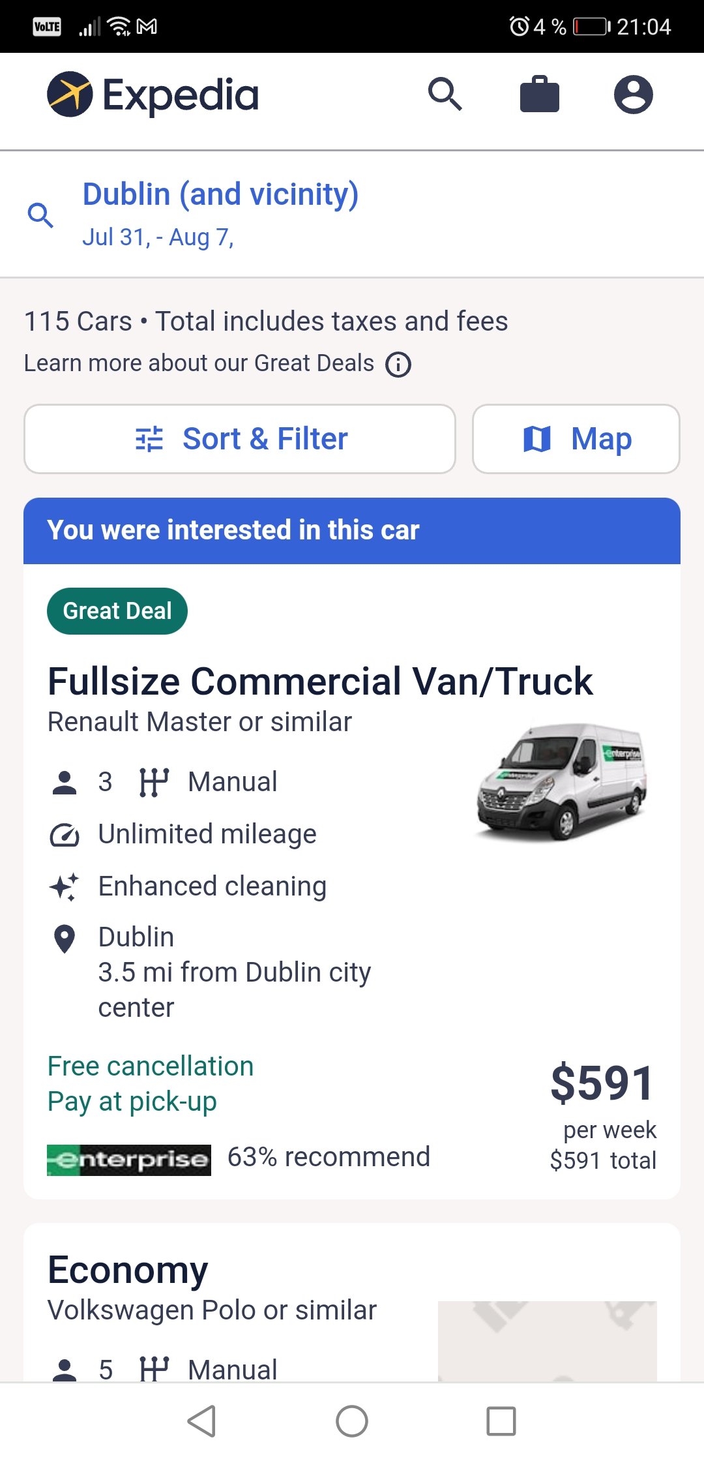Image resolution: width=704 pixels, height=1461 pixels.
Task: Open search from the header magnifier icon
Action: tap(445, 95)
